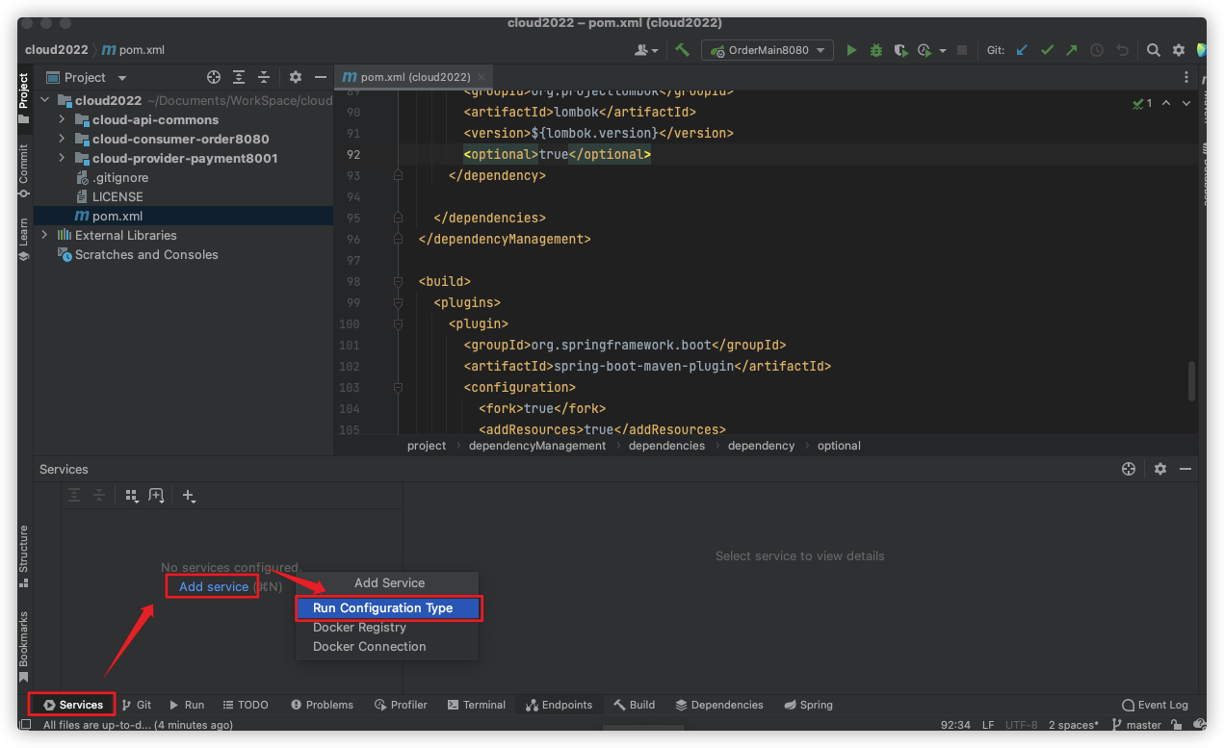Collapse the cloud2022 root folder
Screen dimensions: 1224x748
(x=45, y=100)
